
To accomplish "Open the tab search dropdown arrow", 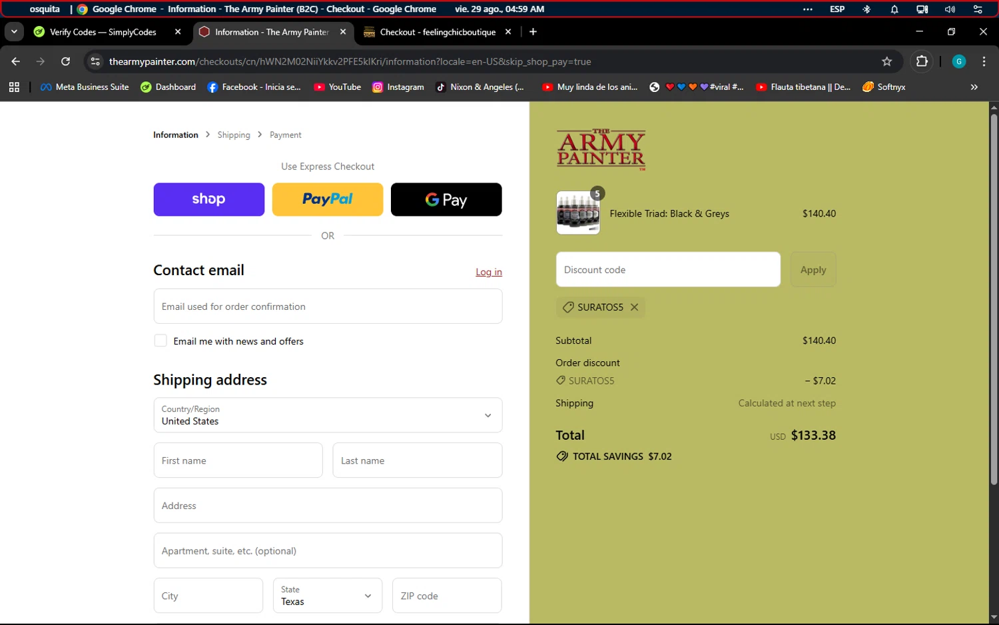I will click(14, 31).
